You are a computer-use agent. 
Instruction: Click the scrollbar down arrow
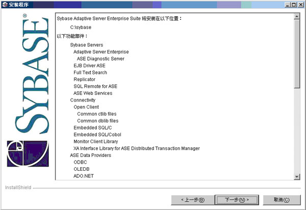tap(297, 177)
